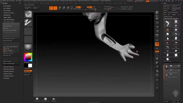Toggle Local symmetry orange button
Viewport: 183px width, 103px height.
point(157,44)
